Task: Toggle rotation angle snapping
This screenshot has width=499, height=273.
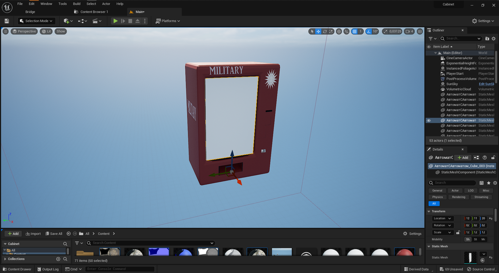Action: click(x=369, y=31)
